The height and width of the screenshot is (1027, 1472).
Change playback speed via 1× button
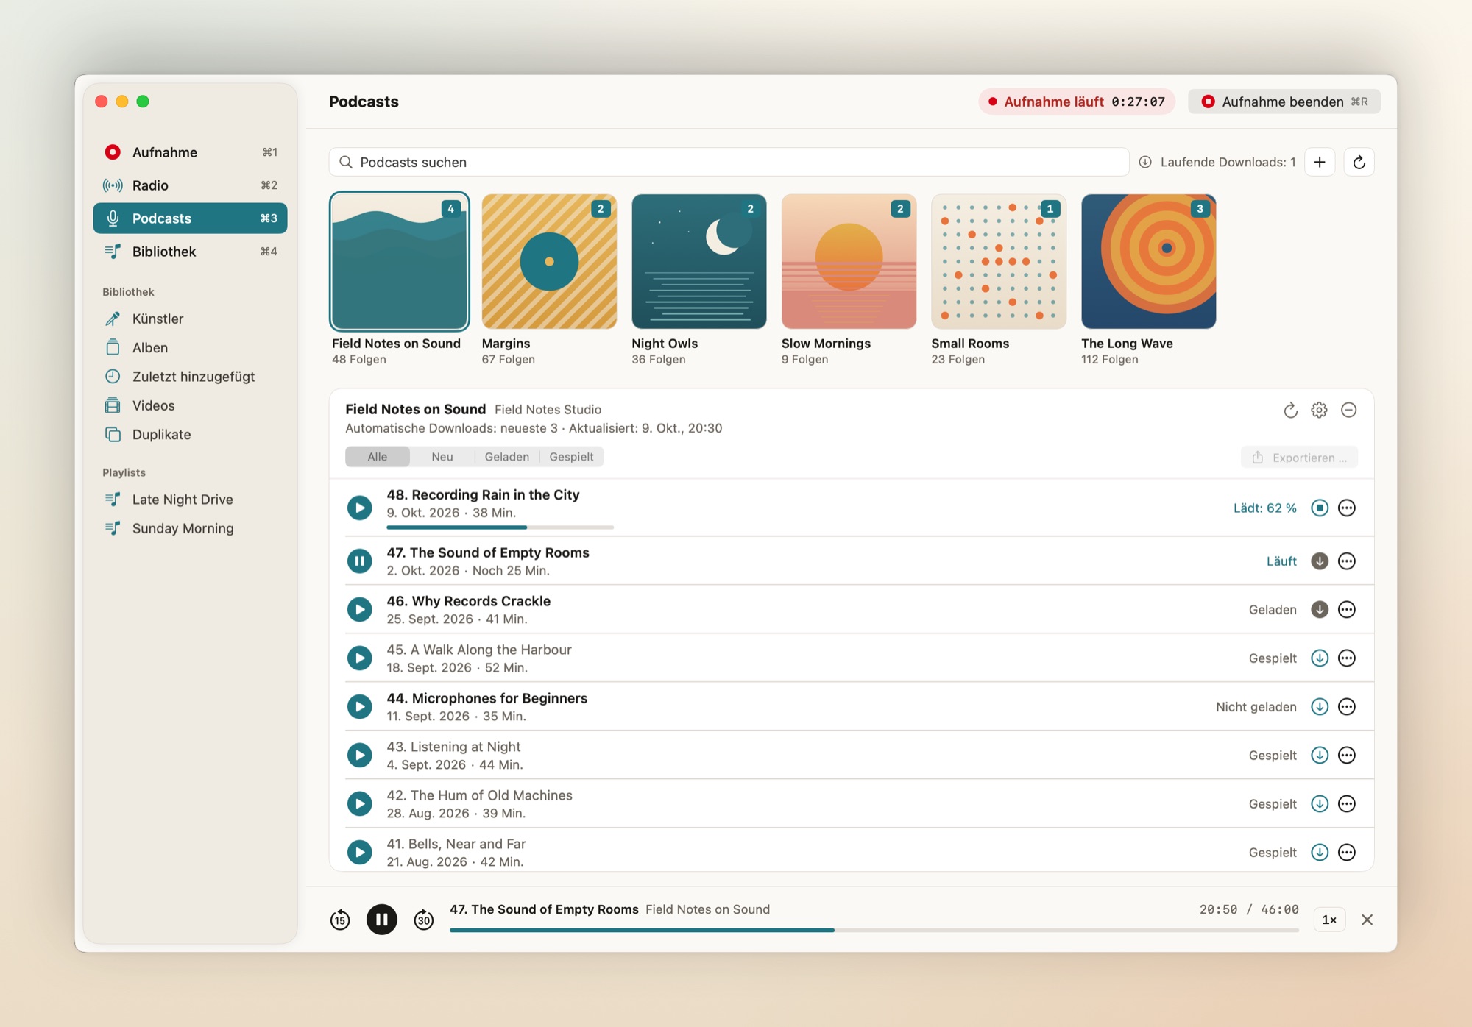tap(1329, 920)
